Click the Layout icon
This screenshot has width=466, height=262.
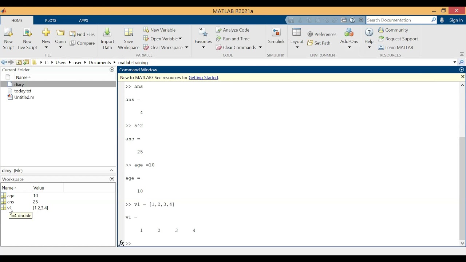[297, 32]
